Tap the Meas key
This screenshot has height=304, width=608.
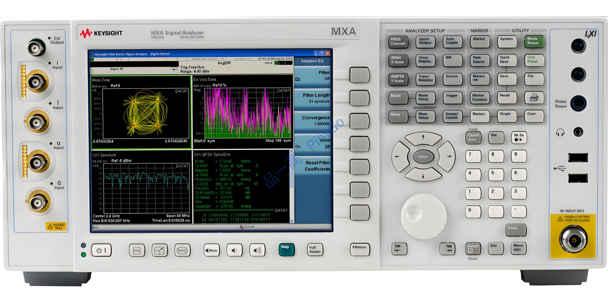398,116
